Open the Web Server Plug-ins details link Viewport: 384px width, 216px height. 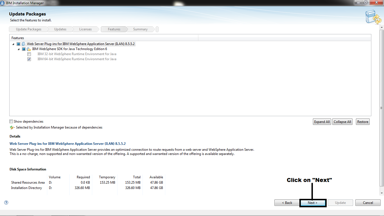[x=67, y=143]
